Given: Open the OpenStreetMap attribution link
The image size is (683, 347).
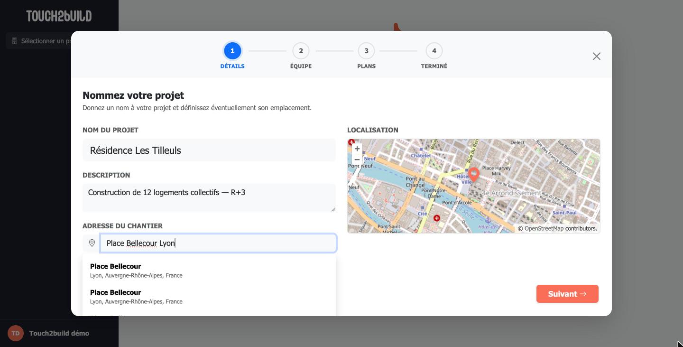Looking at the screenshot, I should 544,228.
